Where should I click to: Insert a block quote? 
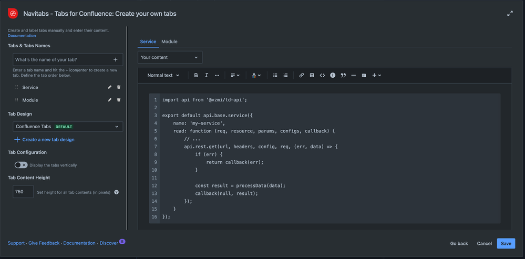(343, 75)
